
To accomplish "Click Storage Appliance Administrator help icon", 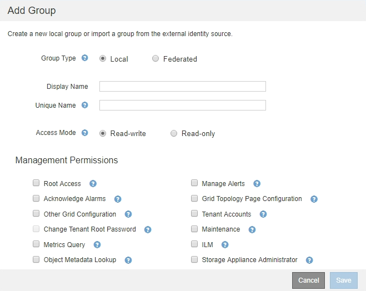I will point(309,259).
